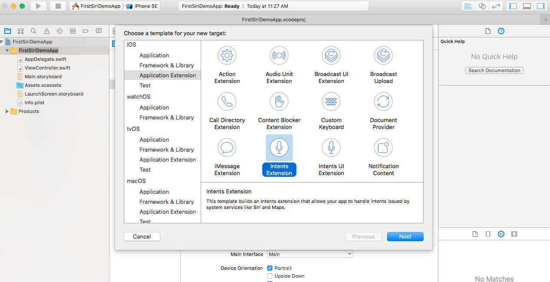The height and width of the screenshot is (282, 550).
Task: Show the object library
Action: [x=501, y=234]
